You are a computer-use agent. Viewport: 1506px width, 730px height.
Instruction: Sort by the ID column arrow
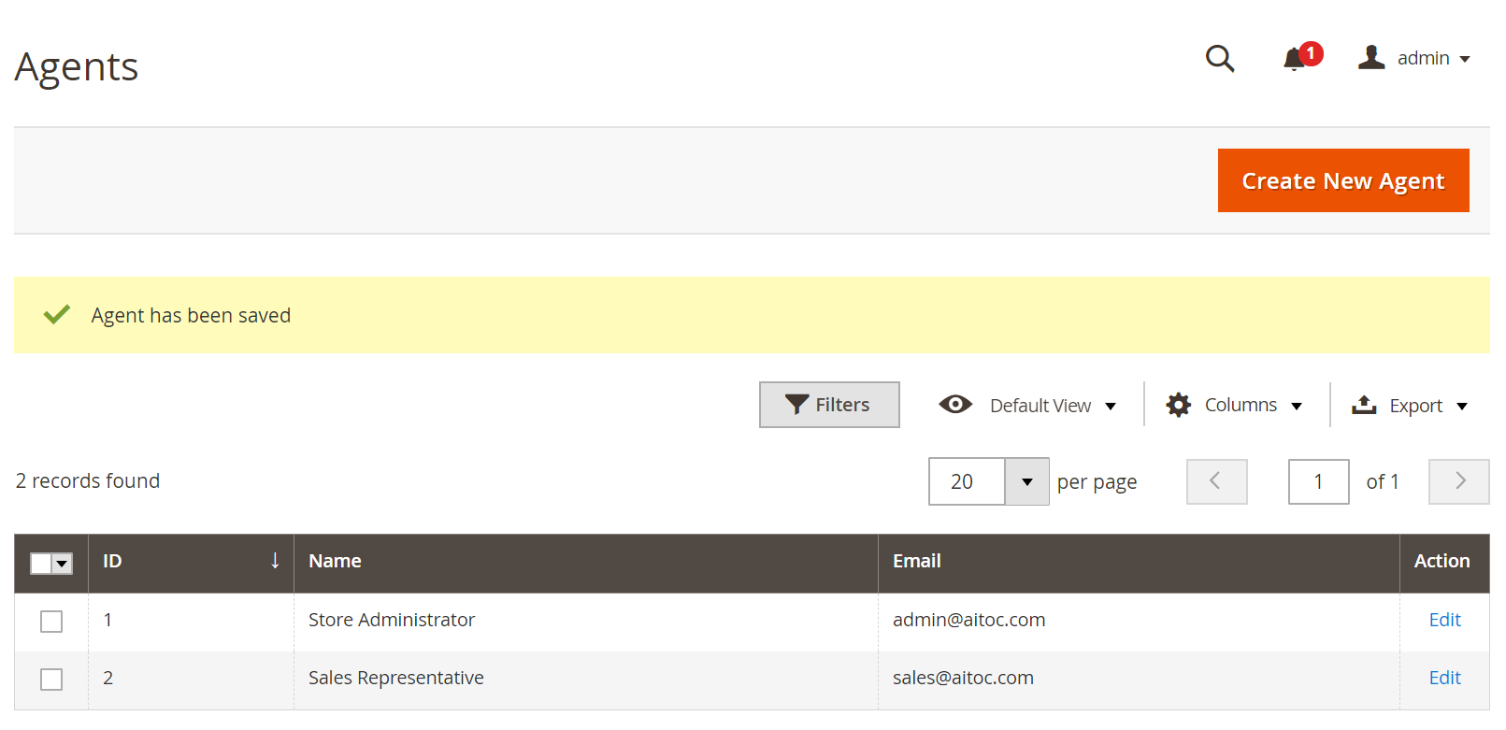275,561
